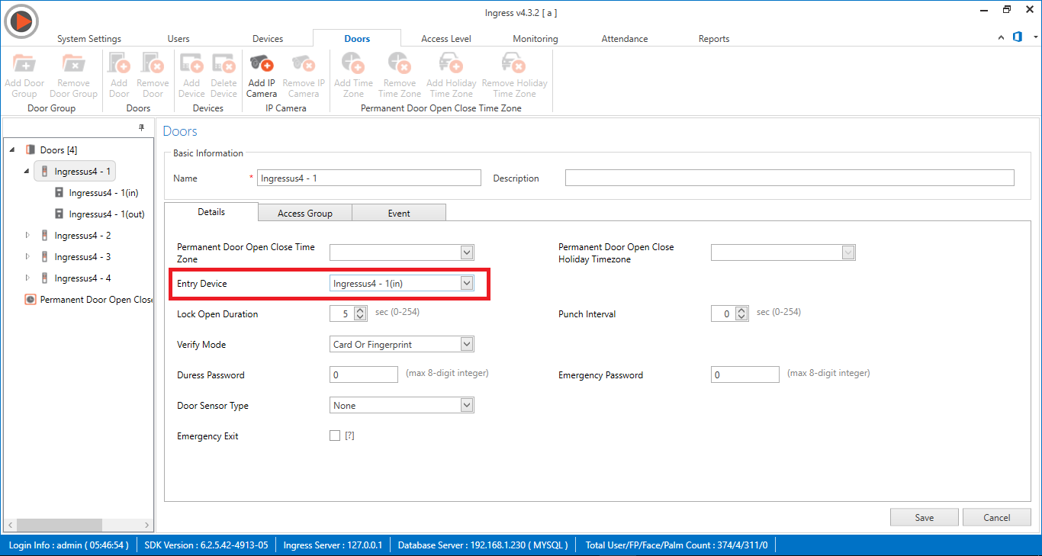Select the Ingressus4 - 1(out) device node
Viewport: 1042px width, 556px height.
(99, 214)
